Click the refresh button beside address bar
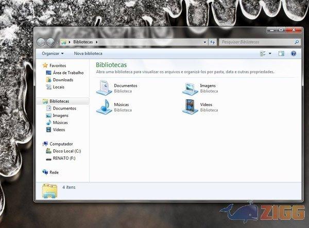 click(x=212, y=42)
